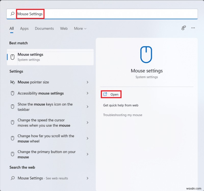Click the Open button for Mouse settings
The image size is (204, 191).
[111, 94]
